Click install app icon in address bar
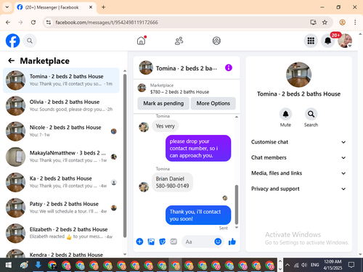Screen dimensions: 363x272 click(x=313, y=22)
